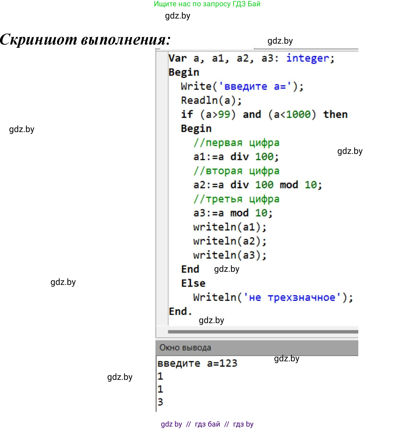This screenshot has width=415, height=429.
Task: Click the "Else" keyword in the code
Action: coord(193,283)
